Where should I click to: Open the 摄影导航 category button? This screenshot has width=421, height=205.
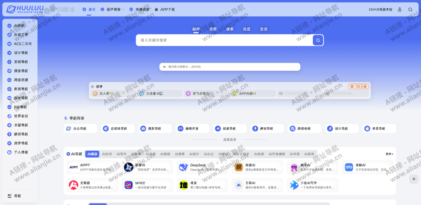[155, 128]
